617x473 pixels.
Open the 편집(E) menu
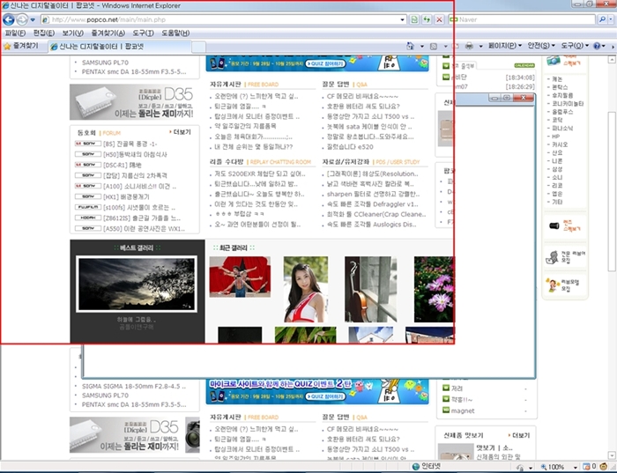point(44,33)
